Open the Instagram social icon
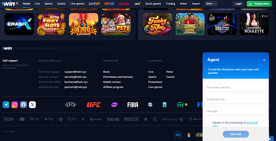 click(x=15, y=105)
